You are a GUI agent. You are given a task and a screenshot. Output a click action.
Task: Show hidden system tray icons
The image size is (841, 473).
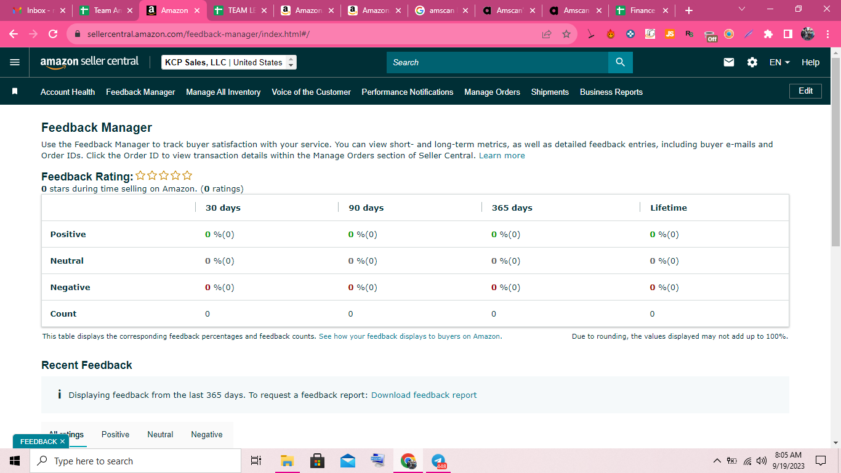(717, 461)
